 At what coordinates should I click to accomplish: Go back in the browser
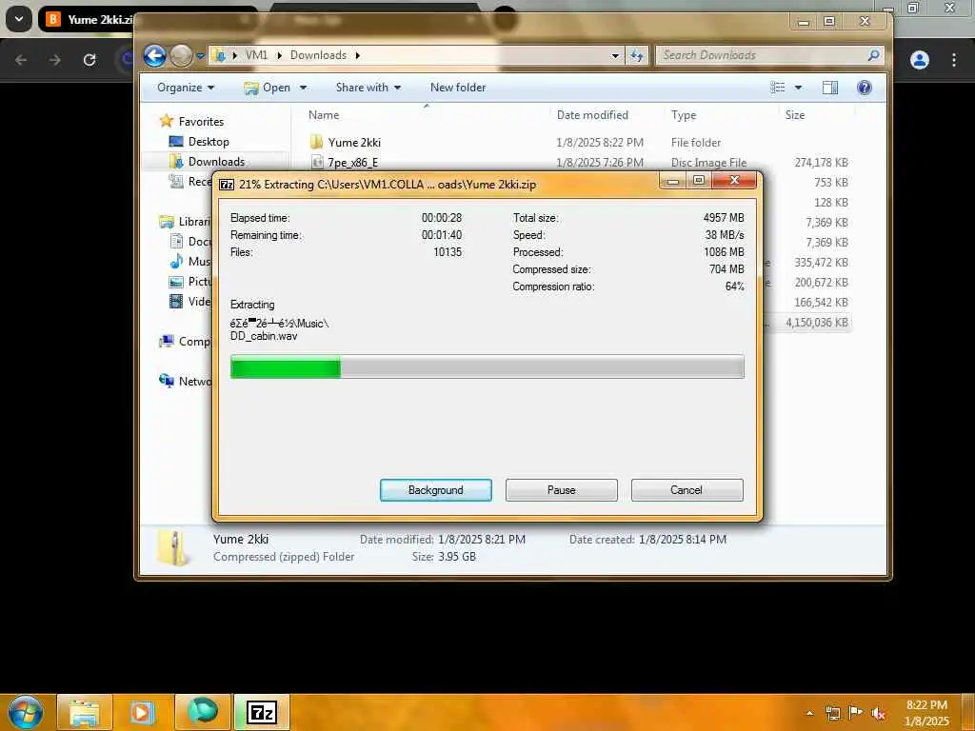coord(21,60)
